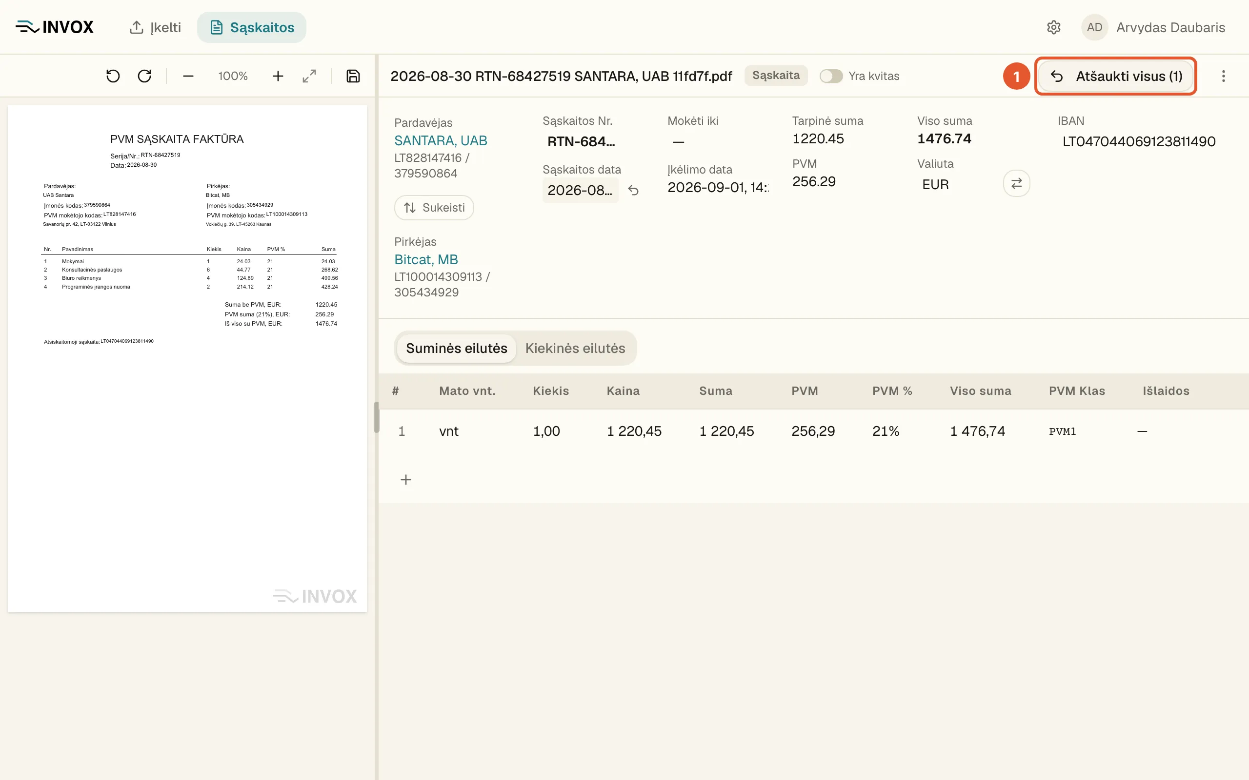The image size is (1249, 780).
Task: Open settings via the gear icon
Action: coord(1053,27)
